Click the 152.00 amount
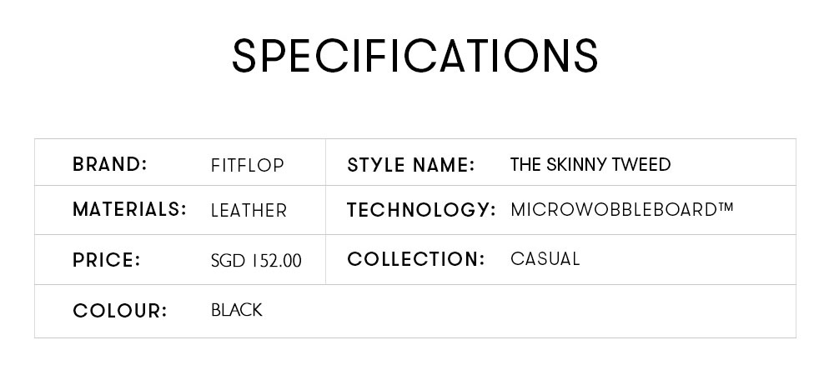 point(277,261)
